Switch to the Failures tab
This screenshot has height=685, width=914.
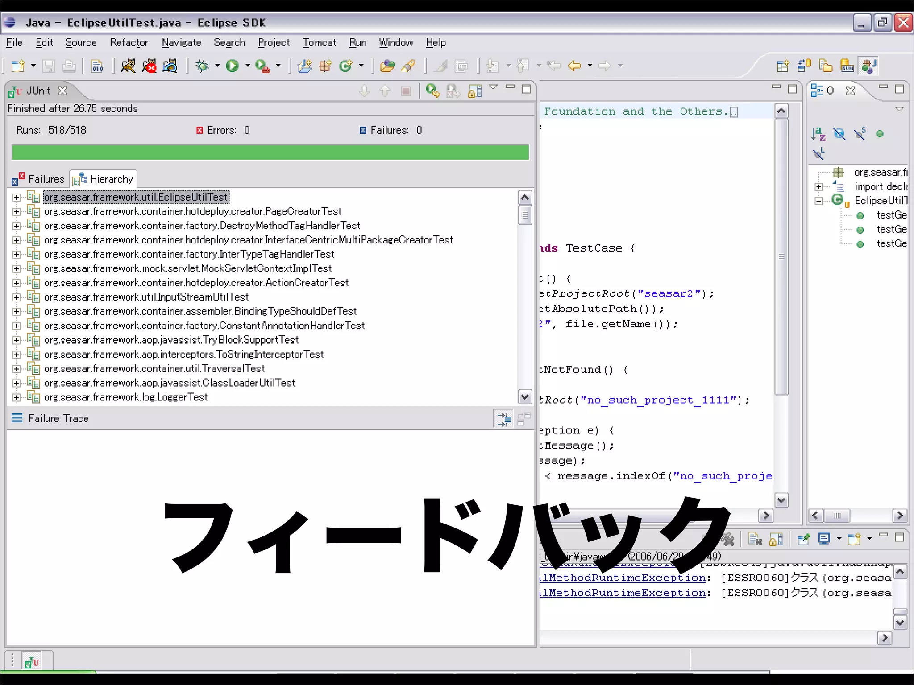tap(38, 179)
